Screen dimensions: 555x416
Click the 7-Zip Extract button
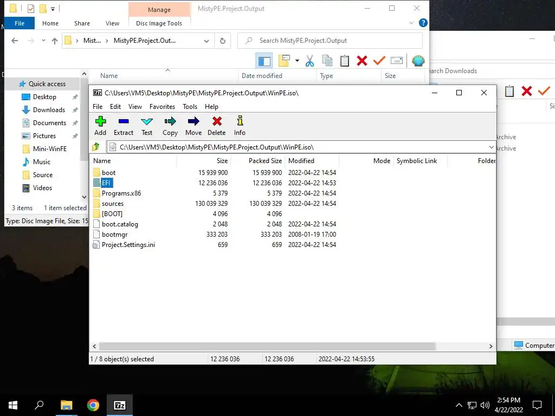coord(124,126)
